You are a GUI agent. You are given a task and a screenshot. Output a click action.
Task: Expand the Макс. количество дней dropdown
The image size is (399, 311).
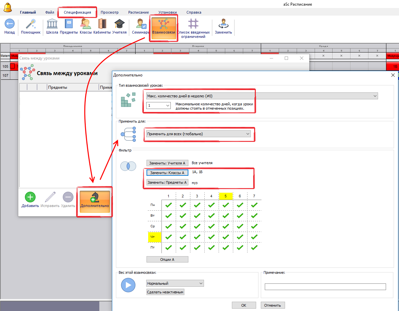[262, 96]
